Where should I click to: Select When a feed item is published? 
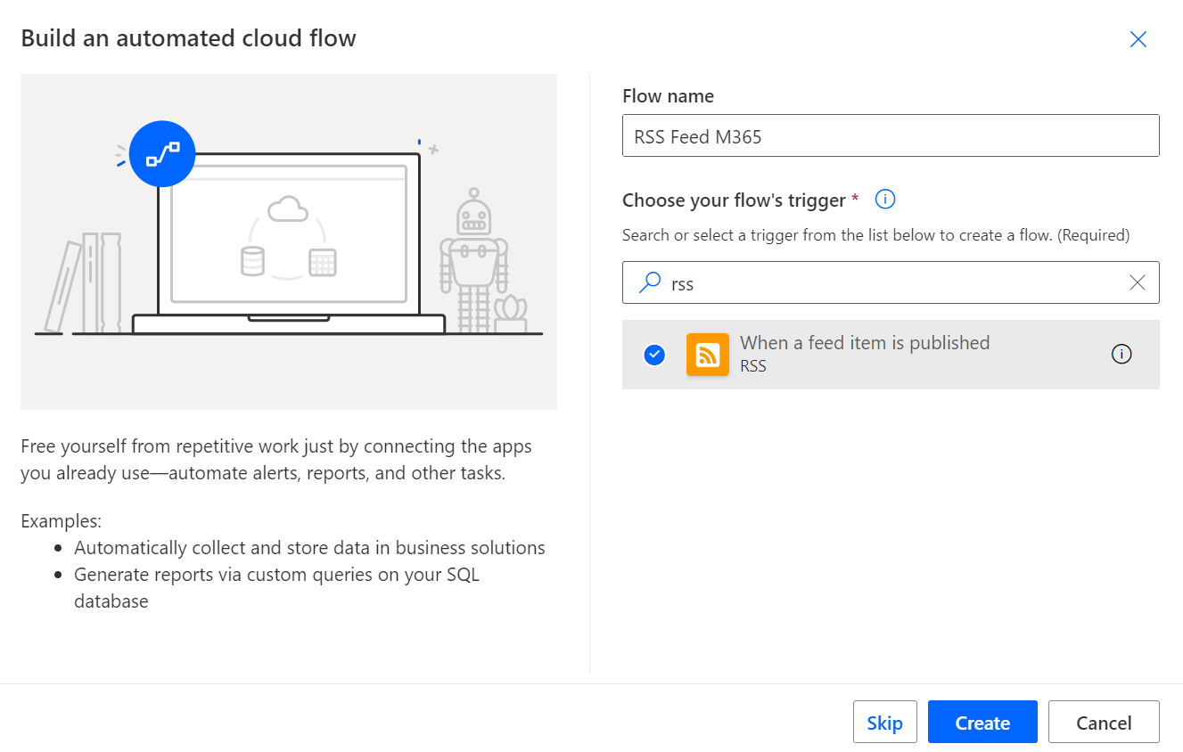coord(864,343)
